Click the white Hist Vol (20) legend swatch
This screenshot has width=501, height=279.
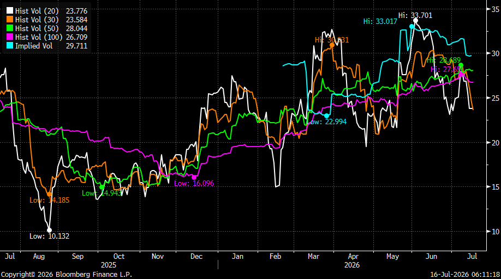10,11
